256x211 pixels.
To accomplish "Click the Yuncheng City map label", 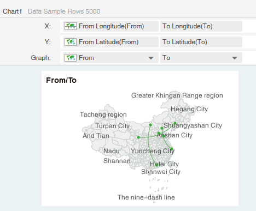I will [153, 151].
